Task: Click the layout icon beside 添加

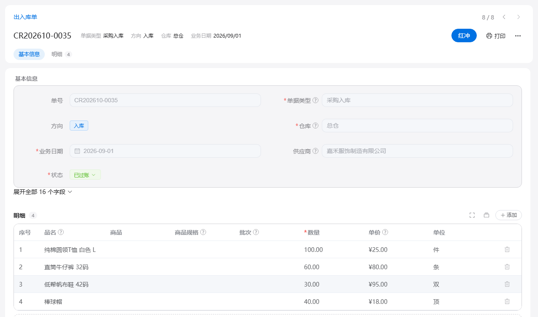Action: point(486,215)
